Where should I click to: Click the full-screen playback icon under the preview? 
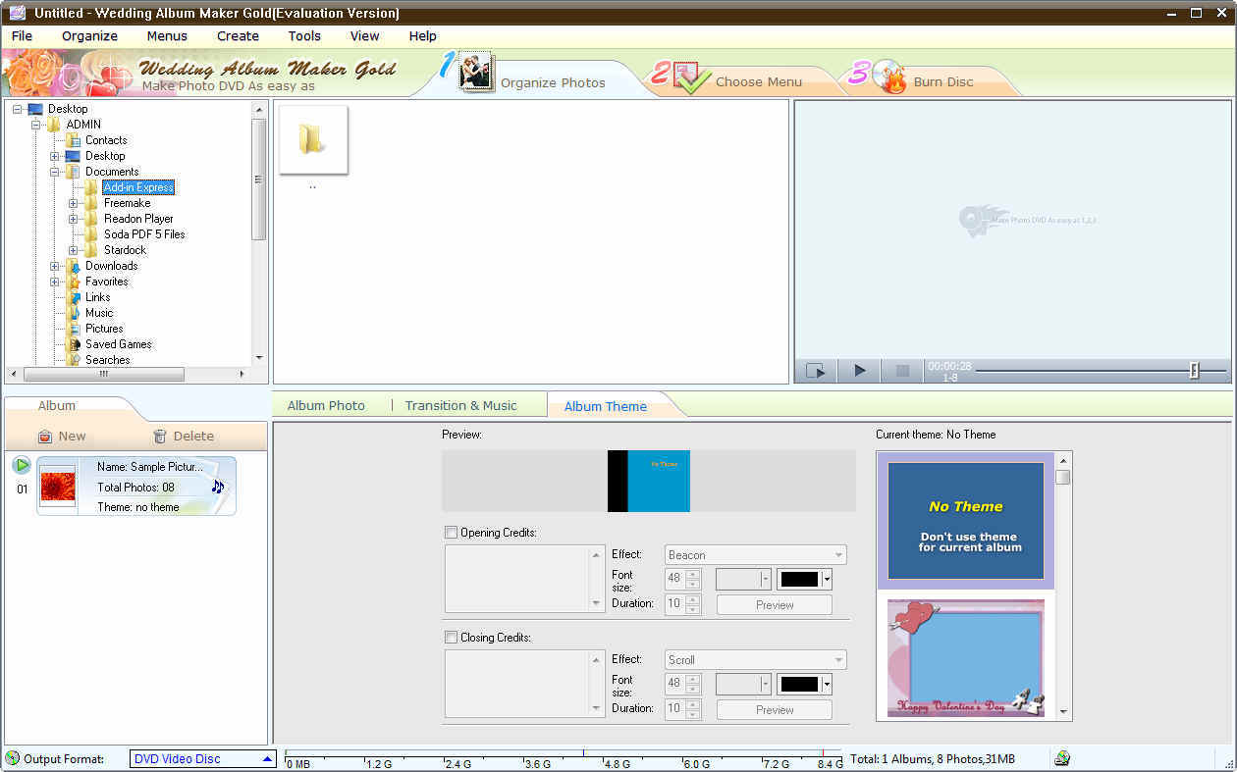click(816, 371)
